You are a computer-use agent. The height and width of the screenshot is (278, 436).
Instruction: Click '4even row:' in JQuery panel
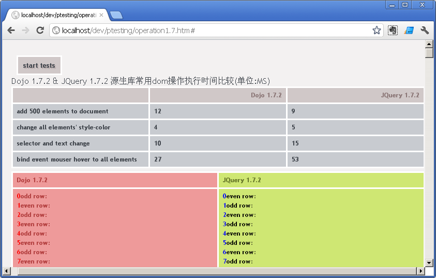point(239,233)
